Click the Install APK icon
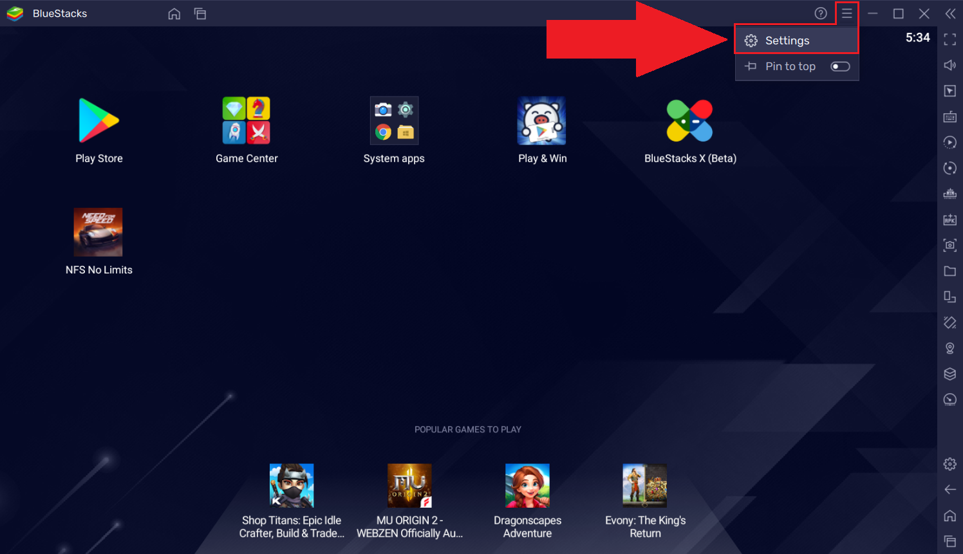 (950, 220)
